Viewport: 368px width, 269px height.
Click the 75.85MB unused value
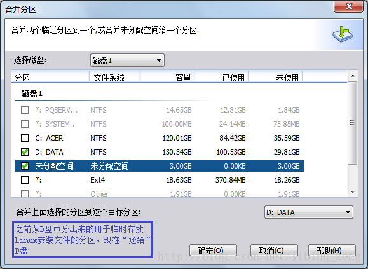pyautogui.click(x=286, y=124)
